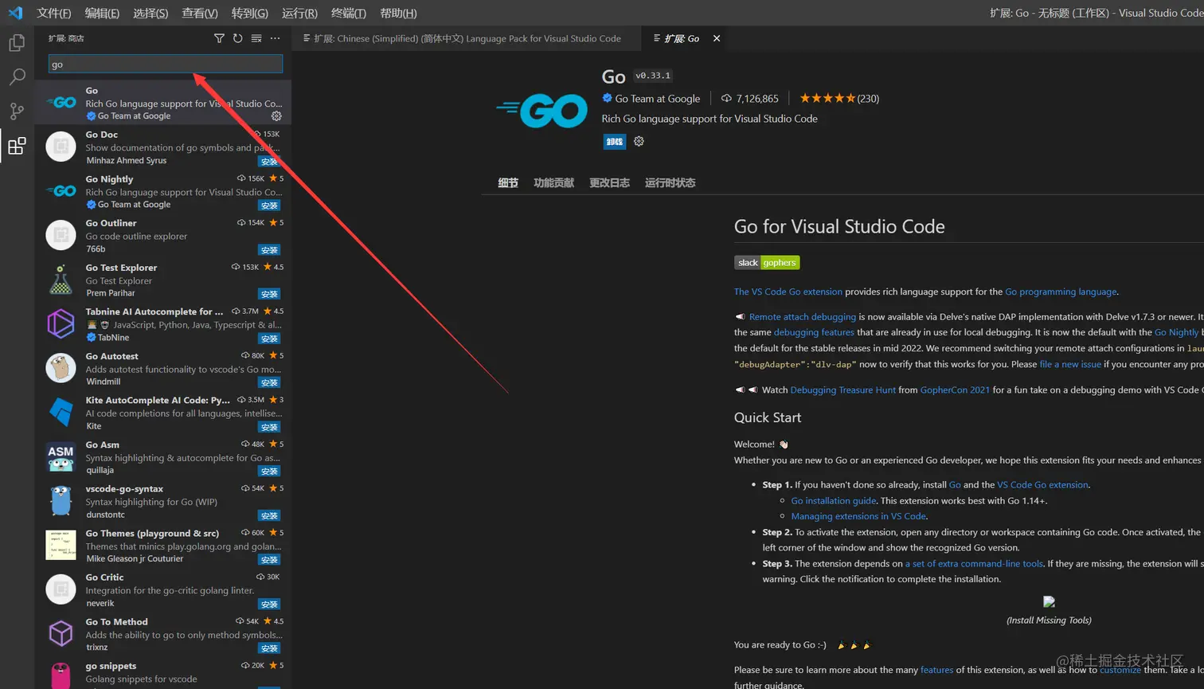This screenshot has width=1204, height=689.
Task: Open the 文件(F) menu
Action: 54,13
